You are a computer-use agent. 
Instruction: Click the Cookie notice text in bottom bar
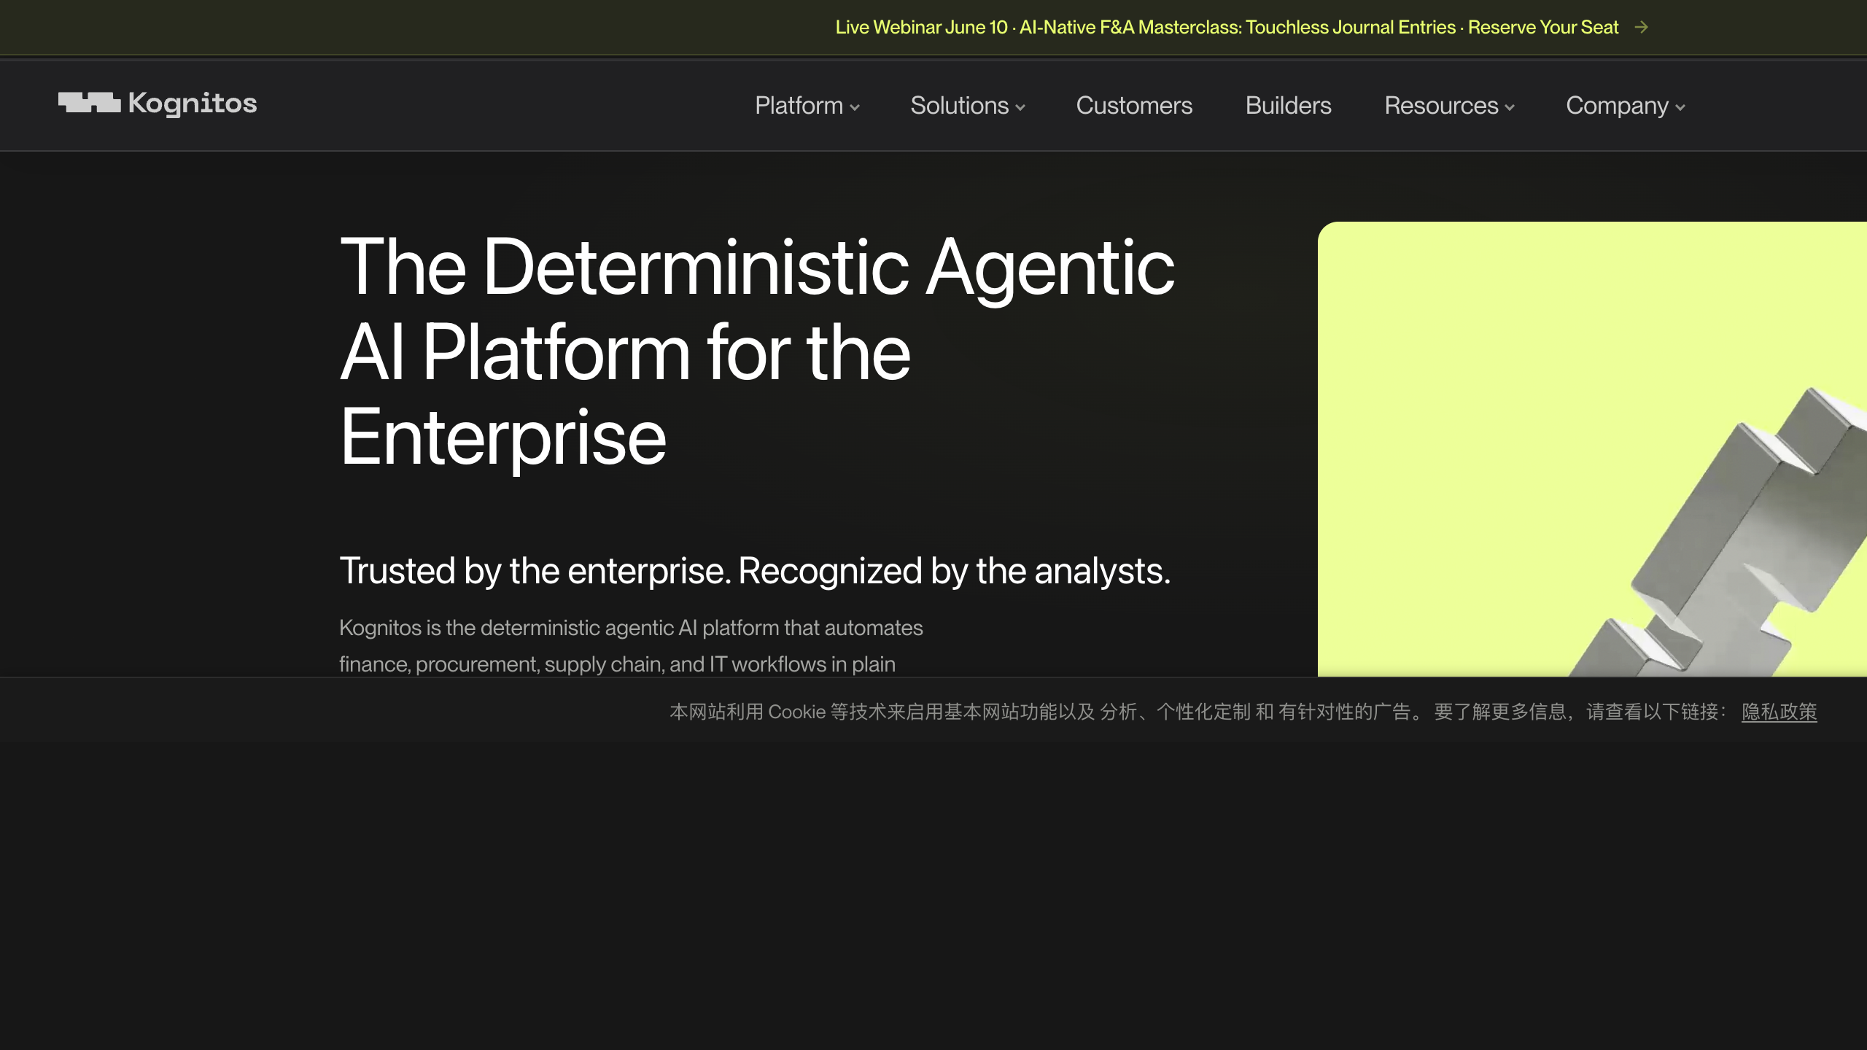click(x=1198, y=712)
